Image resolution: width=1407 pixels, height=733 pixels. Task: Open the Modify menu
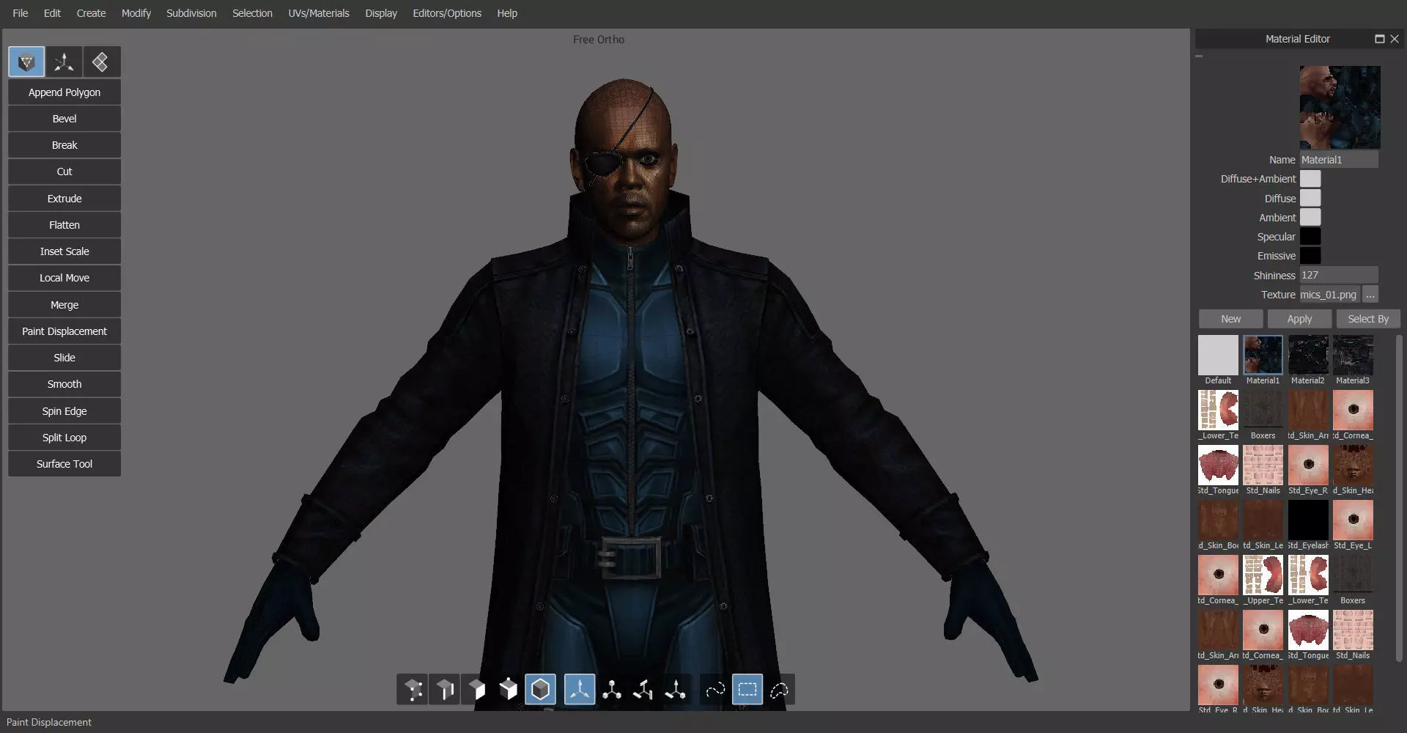136,13
